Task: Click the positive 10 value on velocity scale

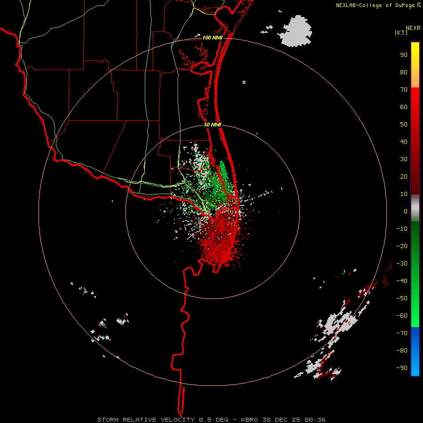Action: [x=404, y=194]
